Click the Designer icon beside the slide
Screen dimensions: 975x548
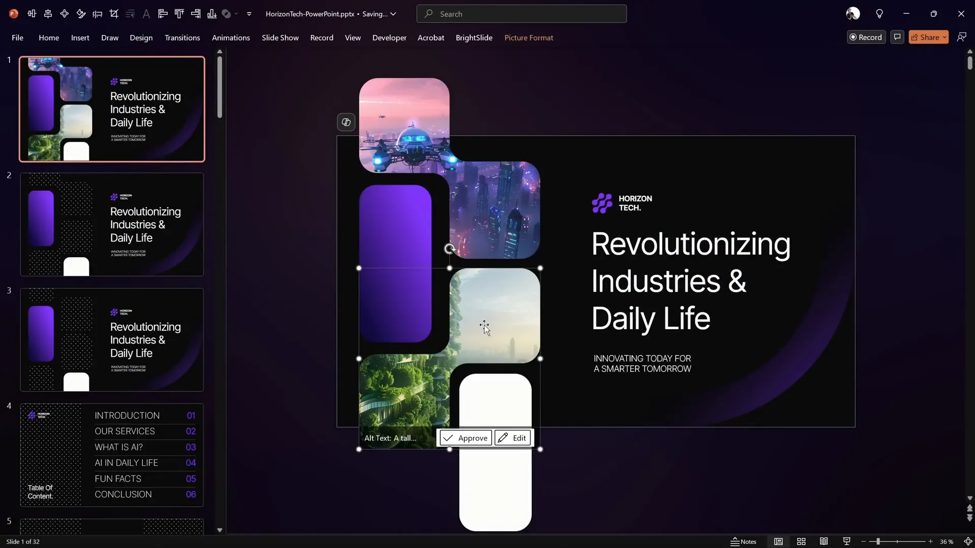point(346,122)
